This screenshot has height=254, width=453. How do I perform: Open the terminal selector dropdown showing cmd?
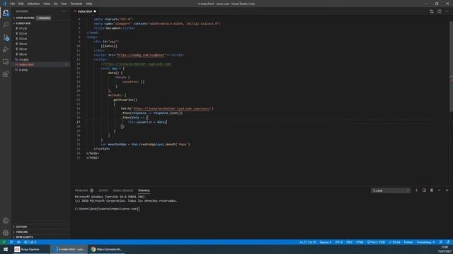click(x=391, y=190)
